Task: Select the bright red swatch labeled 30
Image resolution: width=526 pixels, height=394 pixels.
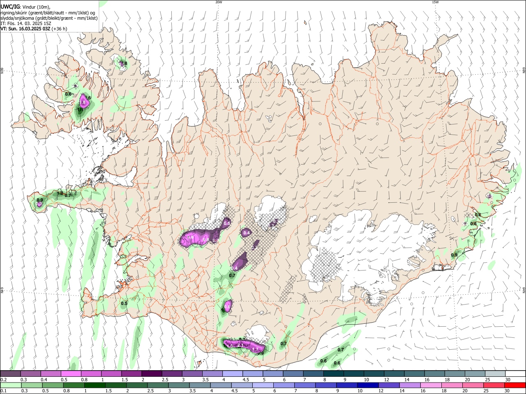Action: 515,385
